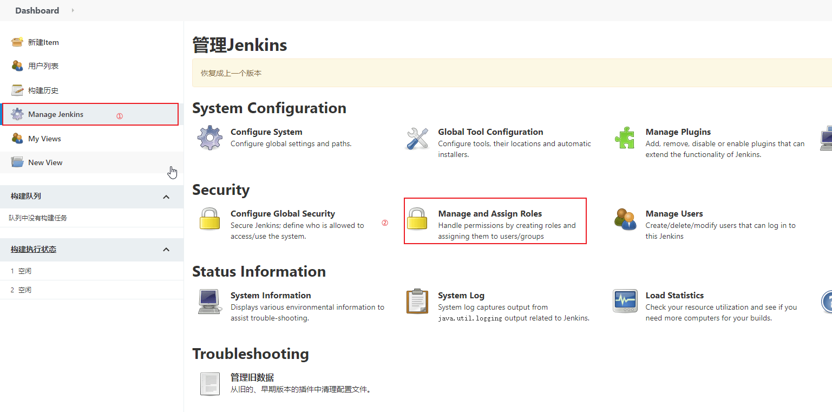
Task: Collapse the 构建队列 panel chevron
Action: click(166, 197)
